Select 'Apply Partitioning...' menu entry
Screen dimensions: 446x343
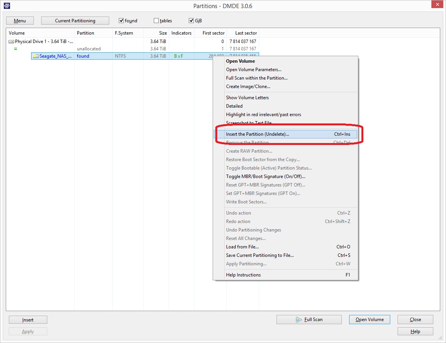(x=286, y=264)
